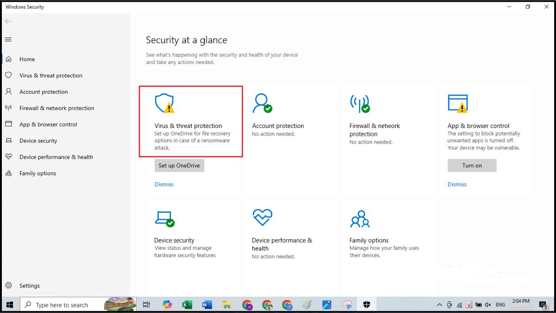The height and width of the screenshot is (313, 556).
Task: Open Snipping Tool from the taskbar
Action: [x=347, y=305]
